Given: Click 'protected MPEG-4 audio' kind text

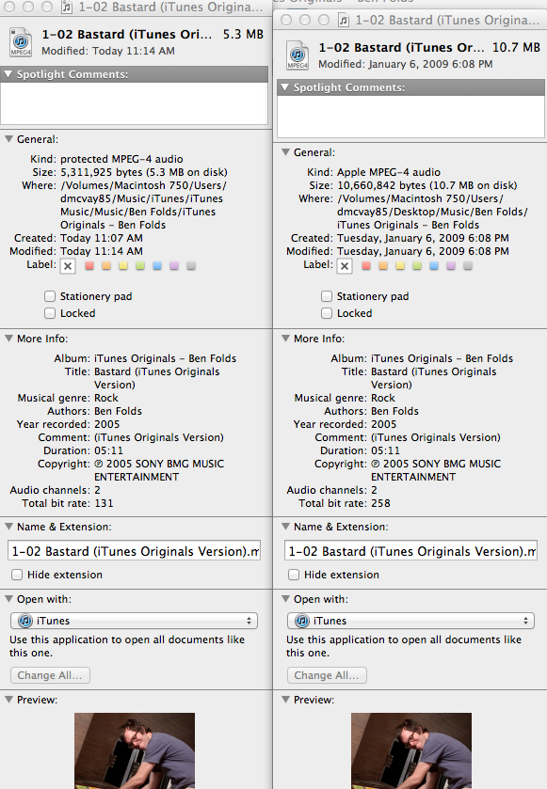Looking at the screenshot, I should coord(121,159).
